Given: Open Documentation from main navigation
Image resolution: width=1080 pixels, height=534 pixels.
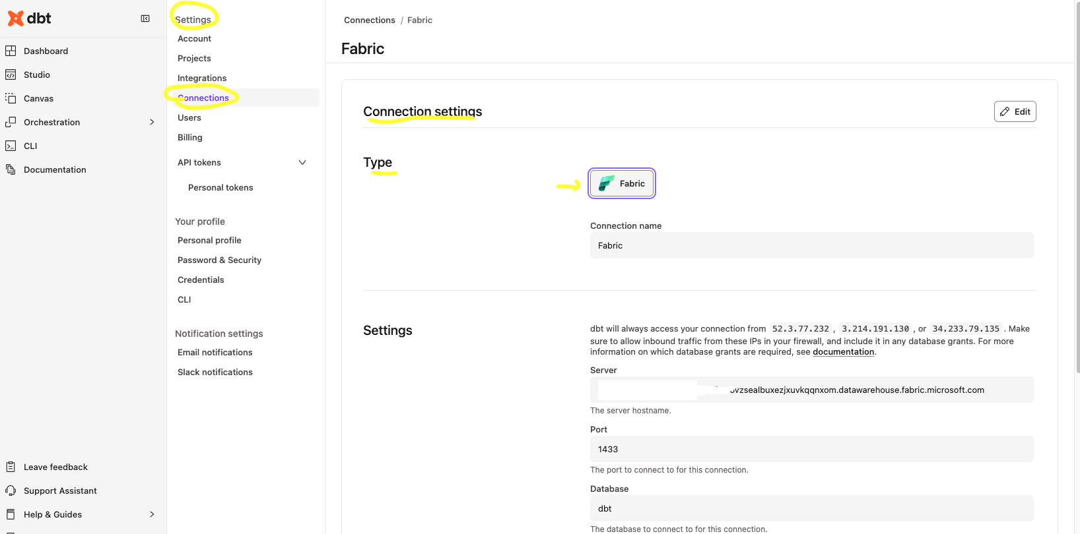Looking at the screenshot, I should pyautogui.click(x=55, y=169).
